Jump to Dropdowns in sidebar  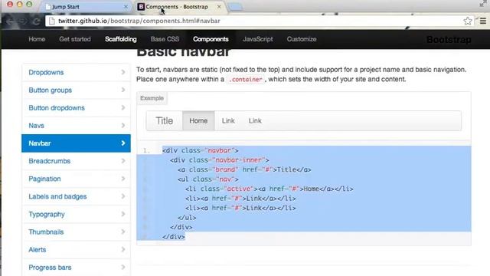tap(76, 72)
